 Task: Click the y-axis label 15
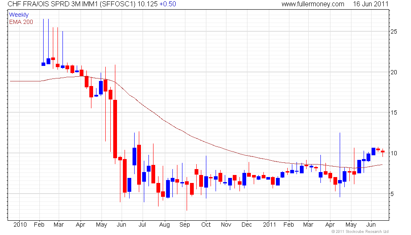tap(394, 112)
